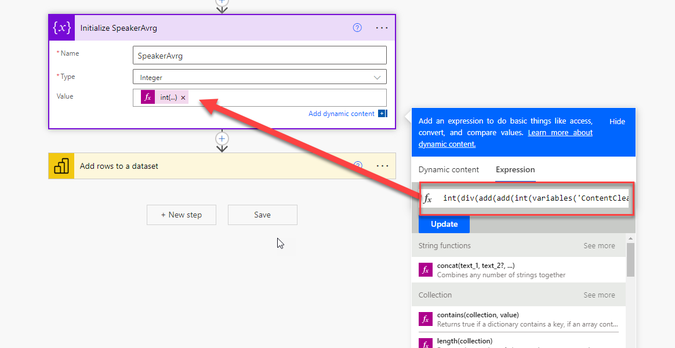Click the Add dynamic content plus icon

click(x=382, y=114)
